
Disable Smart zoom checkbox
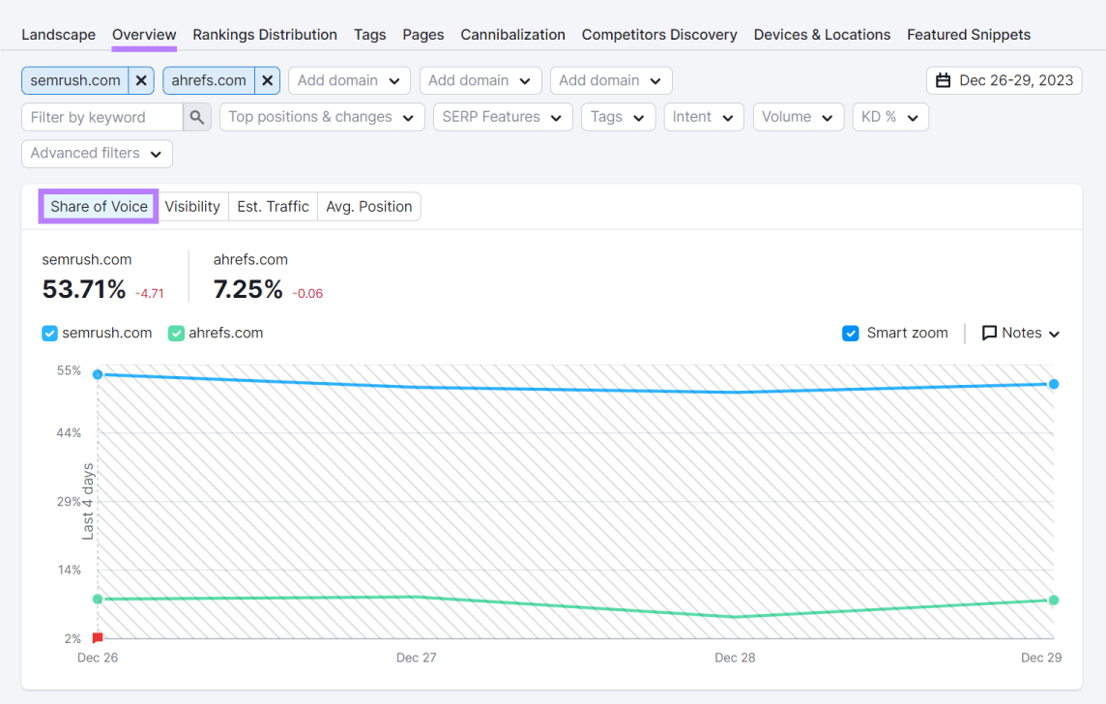(x=851, y=333)
